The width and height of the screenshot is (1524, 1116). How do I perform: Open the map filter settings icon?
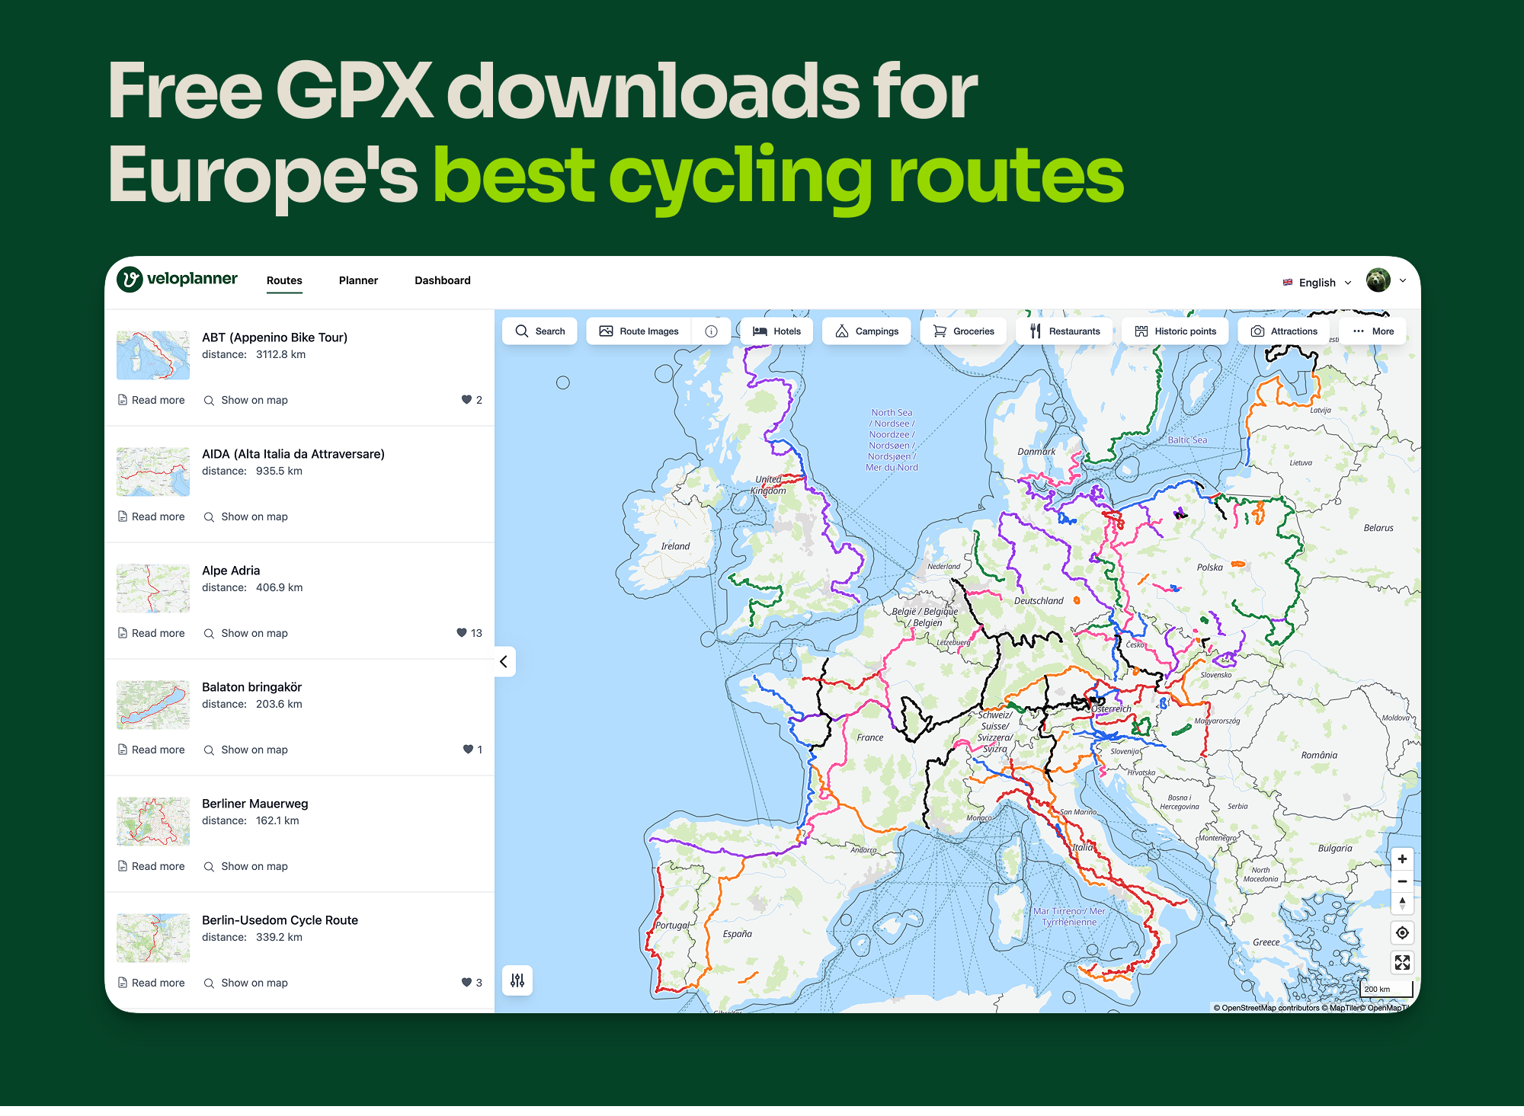[x=517, y=980]
